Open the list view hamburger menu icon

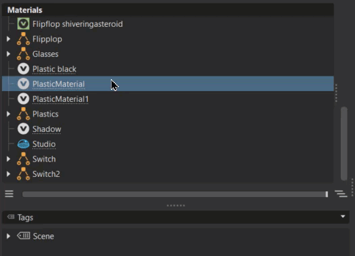pyautogui.click(x=9, y=194)
